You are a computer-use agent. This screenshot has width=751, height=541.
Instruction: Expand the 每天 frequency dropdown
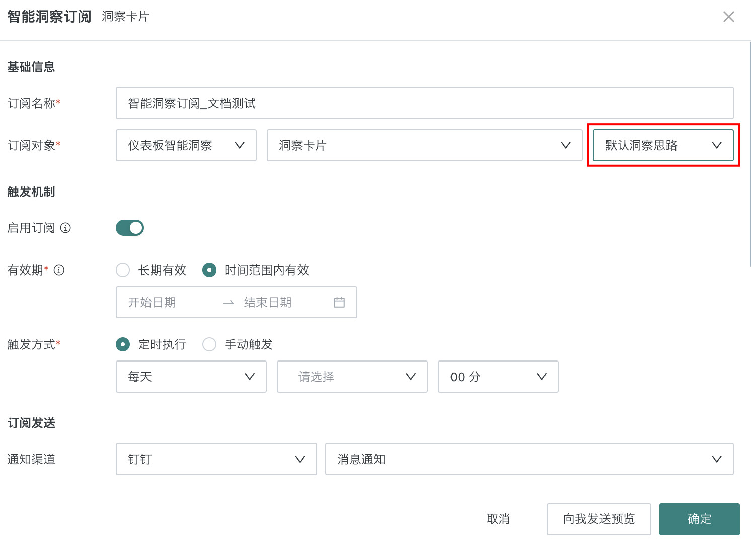(191, 377)
